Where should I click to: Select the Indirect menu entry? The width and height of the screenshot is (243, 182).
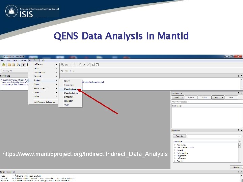(x=44, y=81)
